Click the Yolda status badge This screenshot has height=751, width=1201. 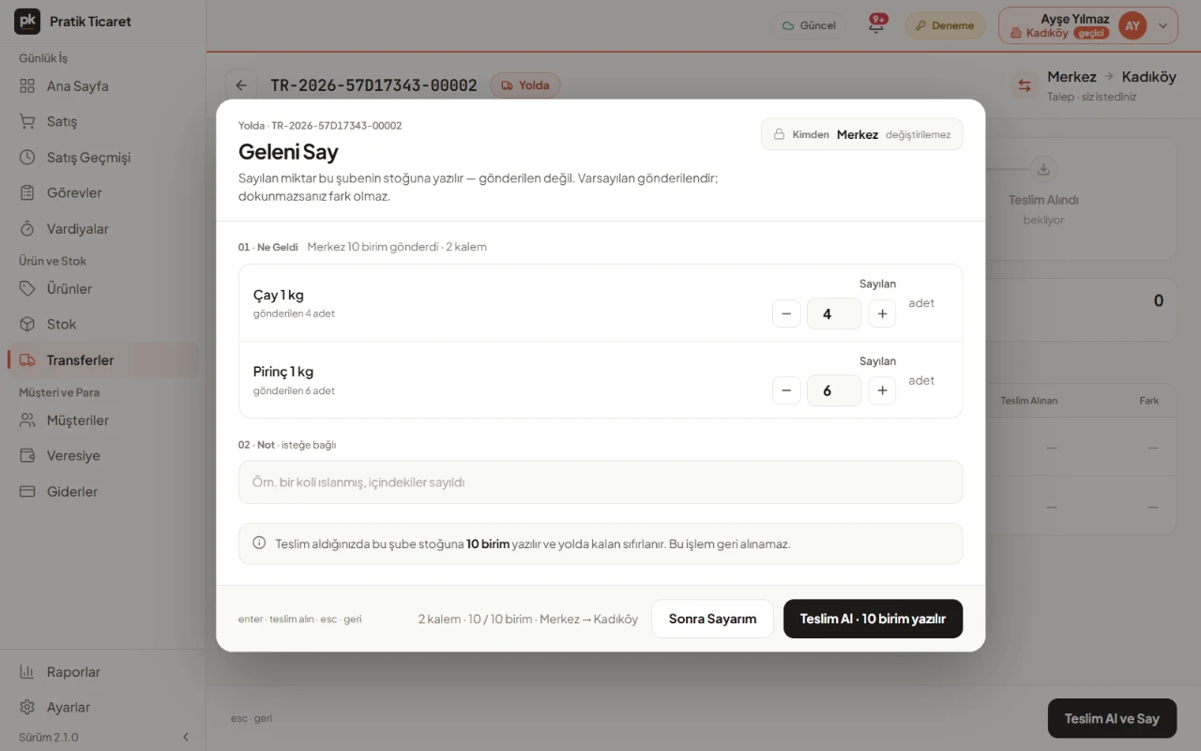pos(525,85)
